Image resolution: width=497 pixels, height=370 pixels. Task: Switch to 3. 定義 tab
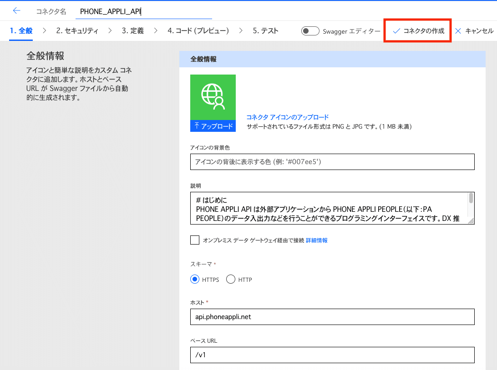tap(133, 31)
